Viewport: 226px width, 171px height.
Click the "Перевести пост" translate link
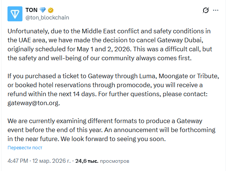[x=25, y=148]
